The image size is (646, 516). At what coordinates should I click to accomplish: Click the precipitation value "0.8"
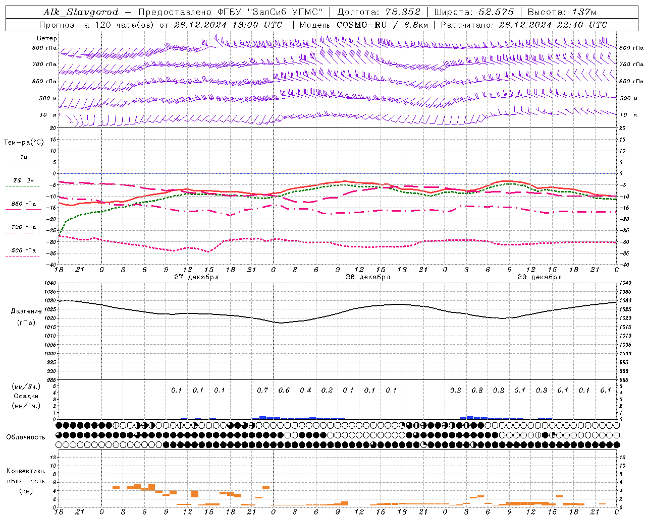[477, 391]
